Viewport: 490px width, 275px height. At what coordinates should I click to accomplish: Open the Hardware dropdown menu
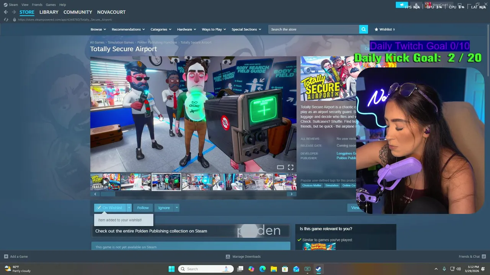pyautogui.click(x=186, y=29)
